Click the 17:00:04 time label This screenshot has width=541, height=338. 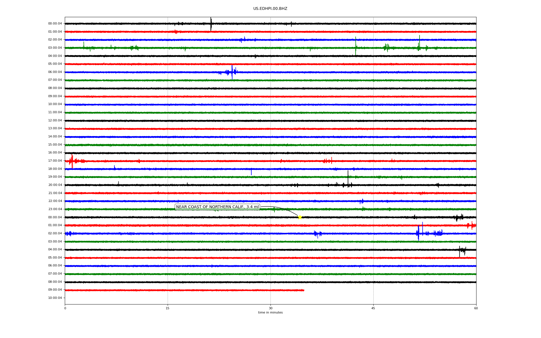point(55,161)
